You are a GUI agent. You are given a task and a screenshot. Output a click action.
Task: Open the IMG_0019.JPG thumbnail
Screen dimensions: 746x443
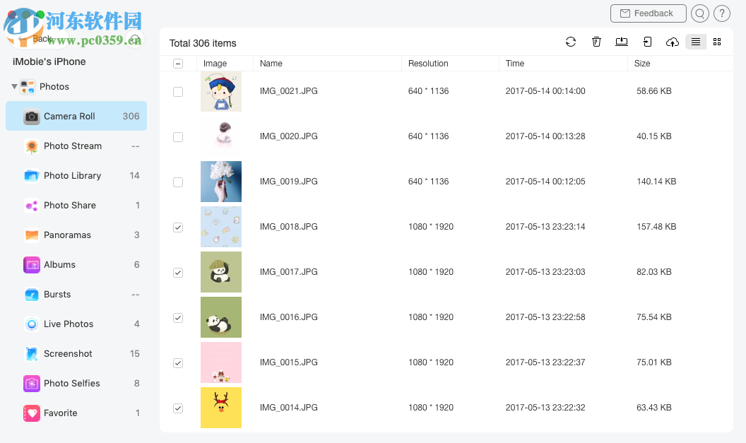[221, 182]
